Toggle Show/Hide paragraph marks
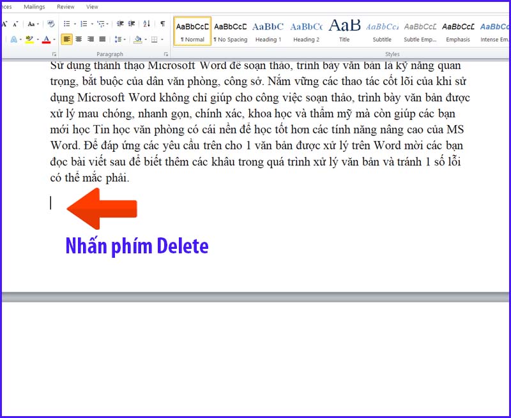Image resolution: width=511 pixels, height=418 pixels. (x=163, y=24)
